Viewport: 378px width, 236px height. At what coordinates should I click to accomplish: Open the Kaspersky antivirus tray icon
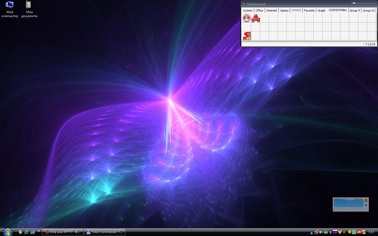[364, 232]
